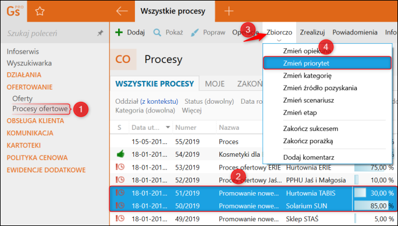The image size is (398, 226).
Task: Click overdue status icon of process 51/2019
Action: click(120, 193)
